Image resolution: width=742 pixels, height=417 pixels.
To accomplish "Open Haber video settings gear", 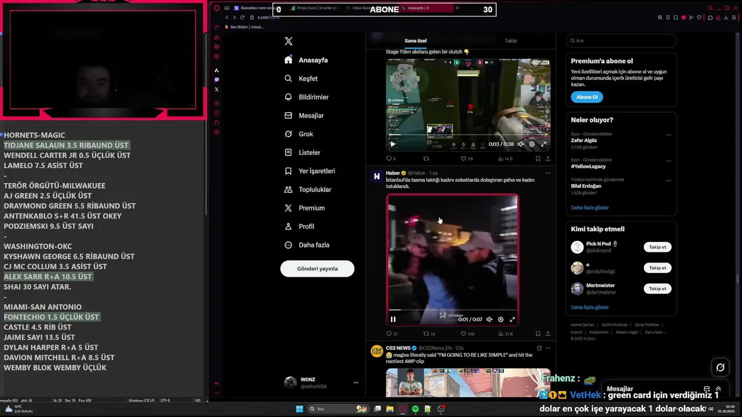I will tap(501, 319).
